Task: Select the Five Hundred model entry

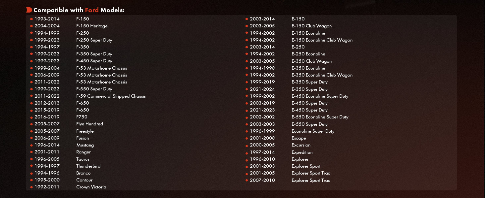Action: (x=89, y=124)
